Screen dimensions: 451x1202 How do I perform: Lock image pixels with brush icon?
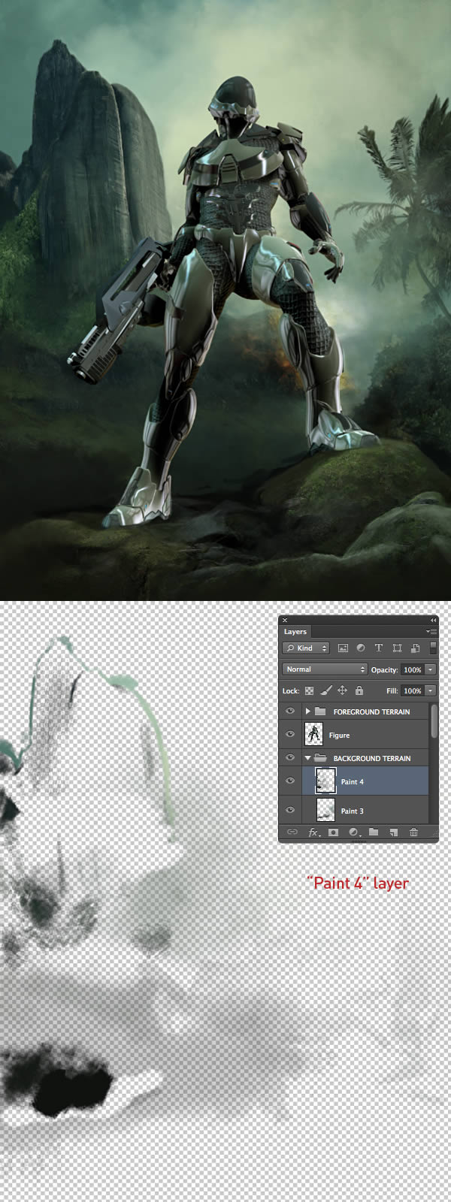(326, 690)
